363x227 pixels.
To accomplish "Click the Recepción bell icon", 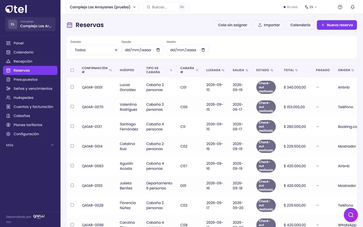I will [8, 61].
